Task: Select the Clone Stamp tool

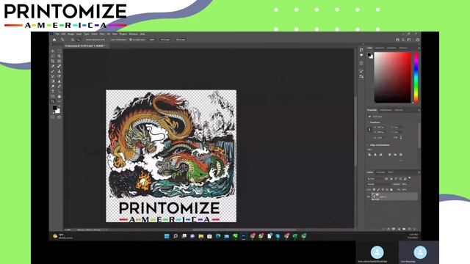Action: coord(59,71)
